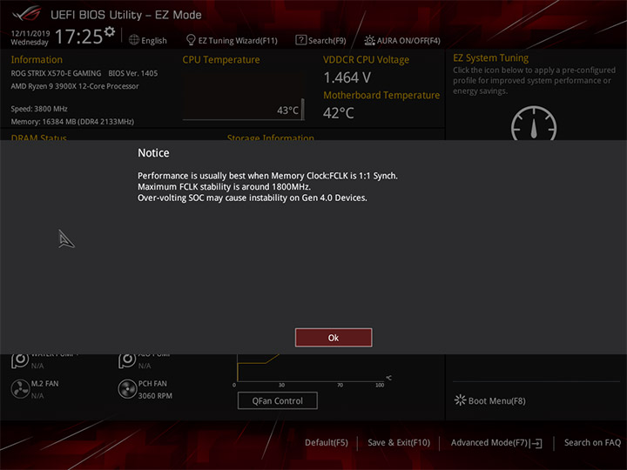Open Search(F9)
The width and height of the screenshot is (627, 470).
coord(327,40)
